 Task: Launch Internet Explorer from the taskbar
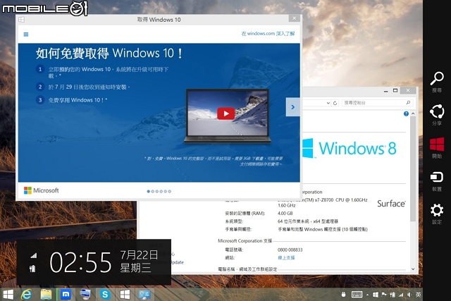[x=27, y=294]
